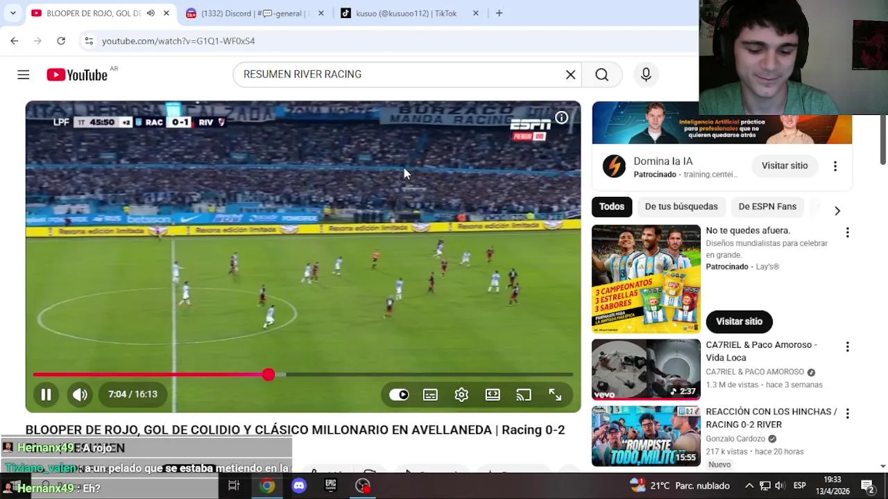
Task: Click the Domina la IA advertiser logo
Action: pyautogui.click(x=614, y=166)
